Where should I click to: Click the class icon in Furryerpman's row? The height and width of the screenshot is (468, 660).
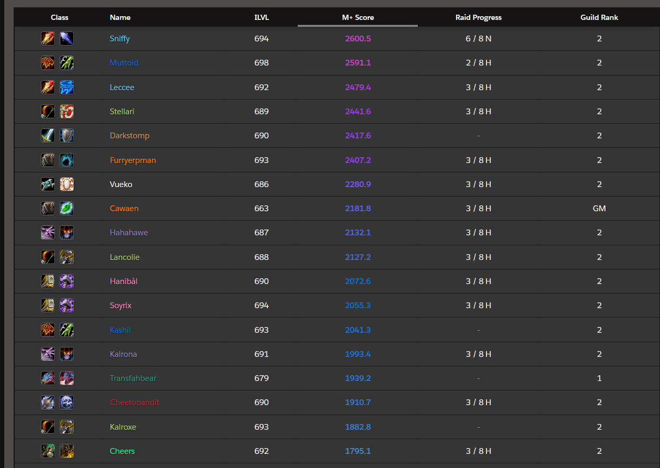coord(48,160)
